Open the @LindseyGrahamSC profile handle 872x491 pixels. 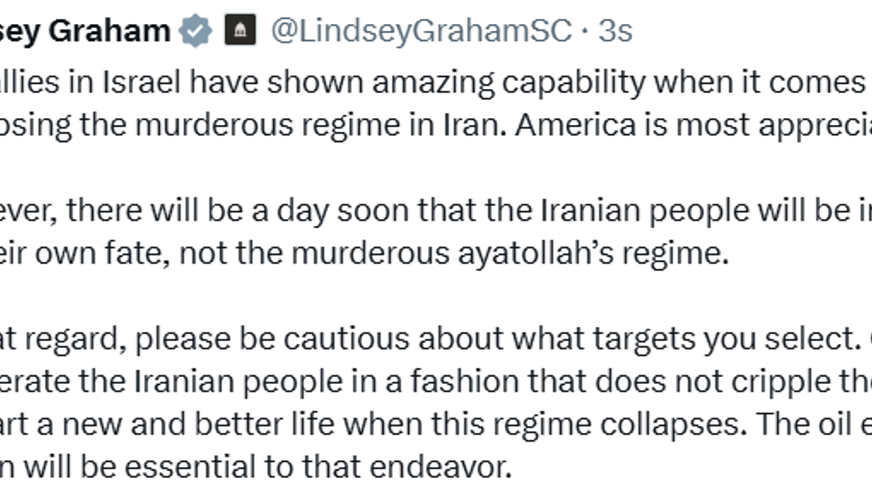tap(421, 31)
